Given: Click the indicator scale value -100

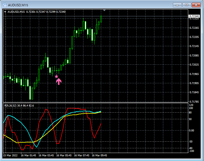Looking at the screenshot, I should coord(191,151).
